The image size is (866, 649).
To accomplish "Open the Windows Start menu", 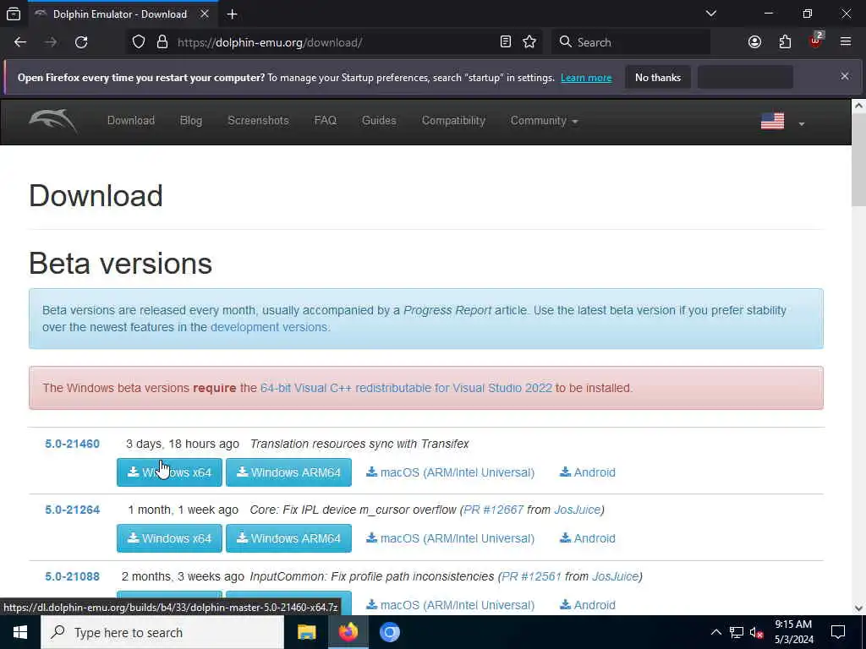I will click(x=20, y=632).
